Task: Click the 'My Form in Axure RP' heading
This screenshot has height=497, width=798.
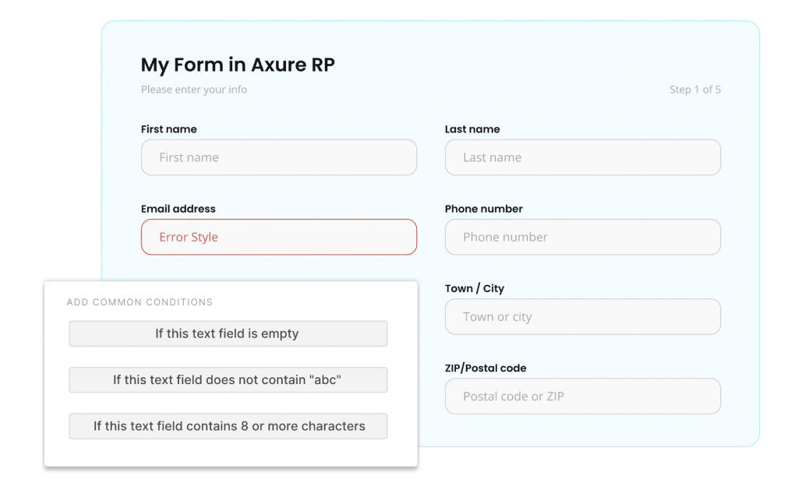Action: coord(238,65)
